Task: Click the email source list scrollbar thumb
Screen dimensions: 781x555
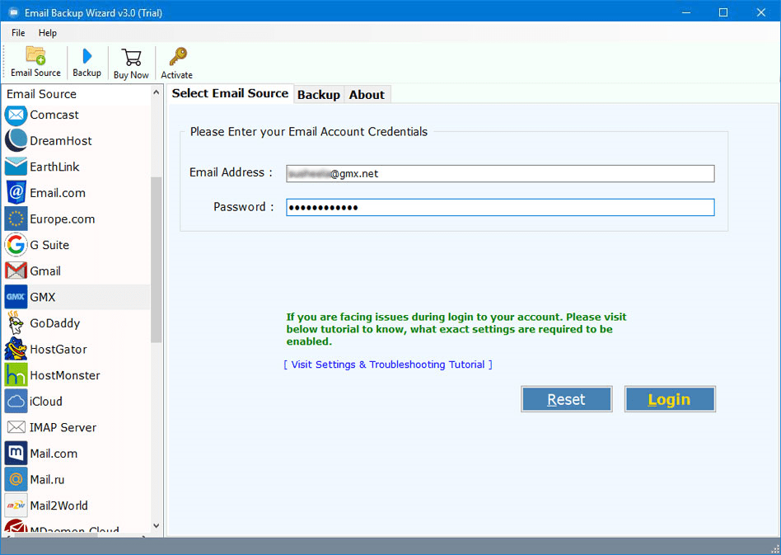Action: point(157,260)
